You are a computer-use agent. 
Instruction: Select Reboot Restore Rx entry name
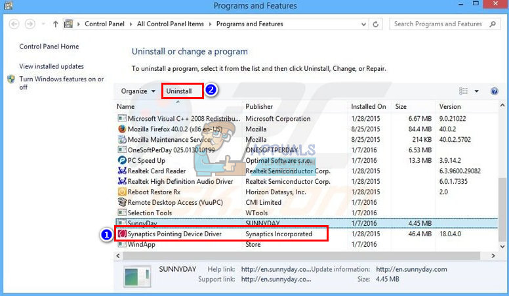click(154, 192)
